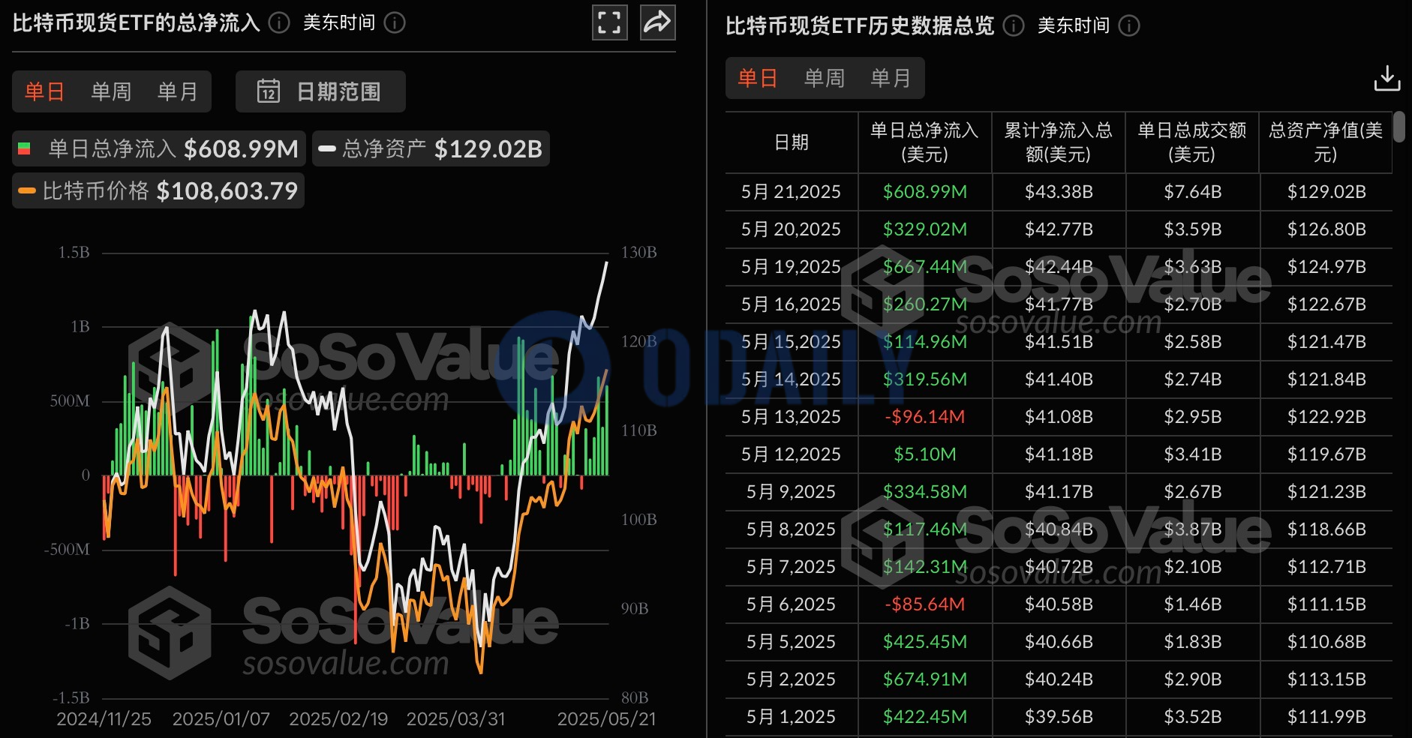Click the white line swatch of 总净资产 legend
The height and width of the screenshot is (738, 1412).
326,148
